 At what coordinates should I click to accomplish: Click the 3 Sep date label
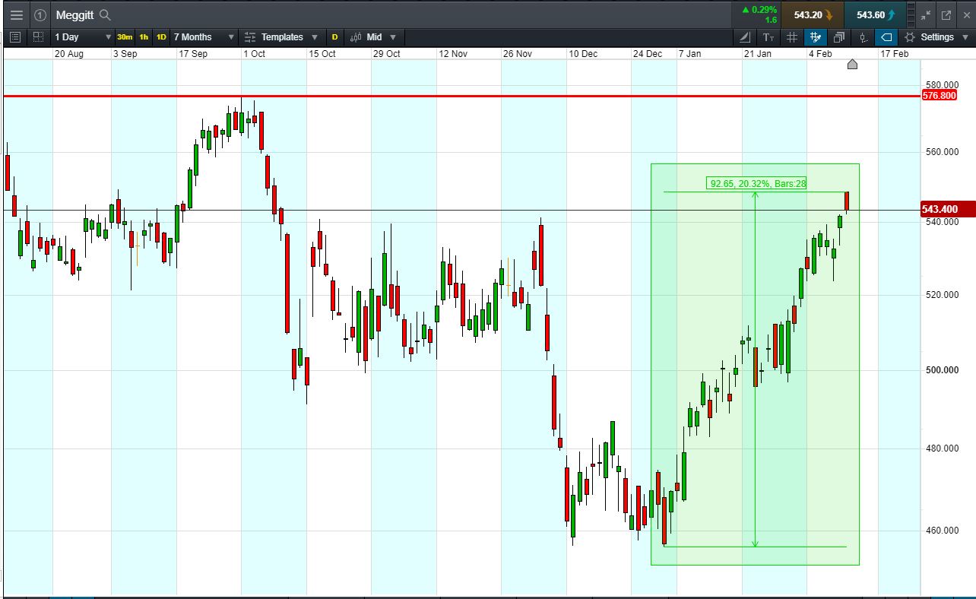(x=125, y=54)
